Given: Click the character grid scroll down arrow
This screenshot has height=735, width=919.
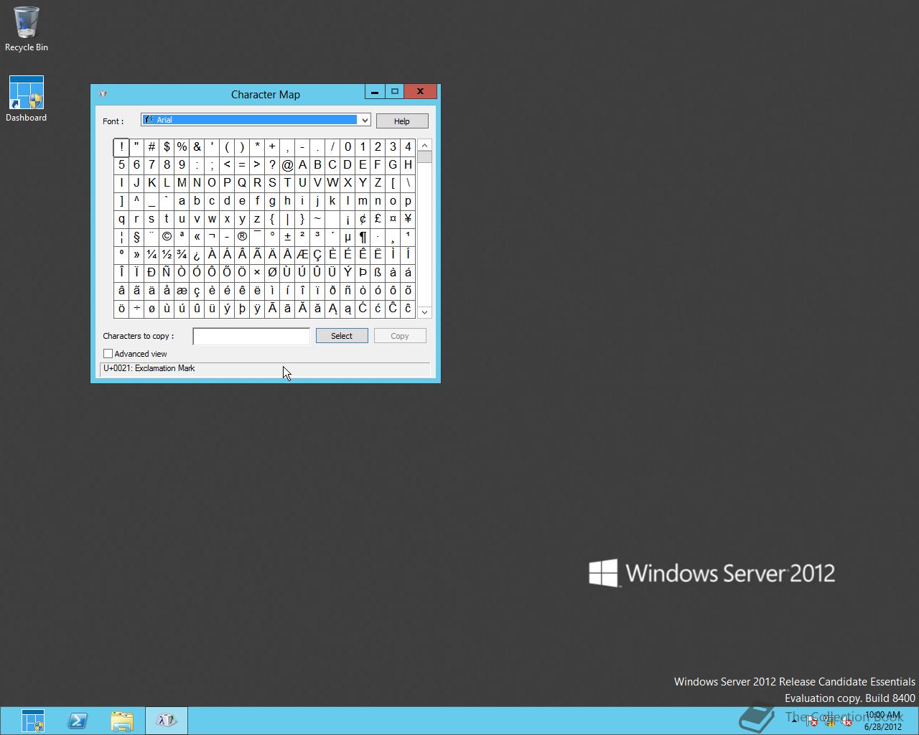Looking at the screenshot, I should [x=424, y=312].
